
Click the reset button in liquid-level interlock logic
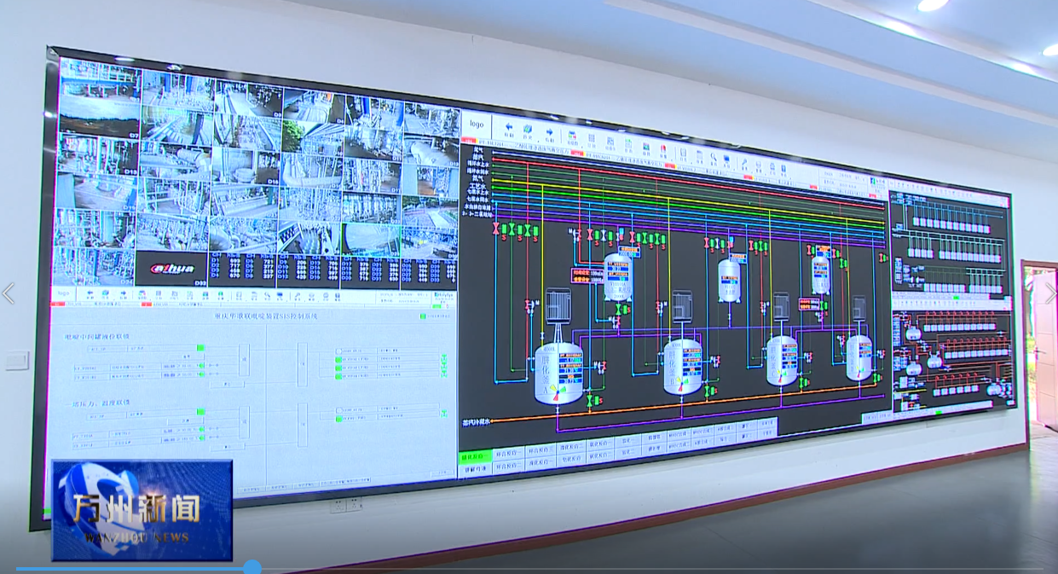click(225, 385)
